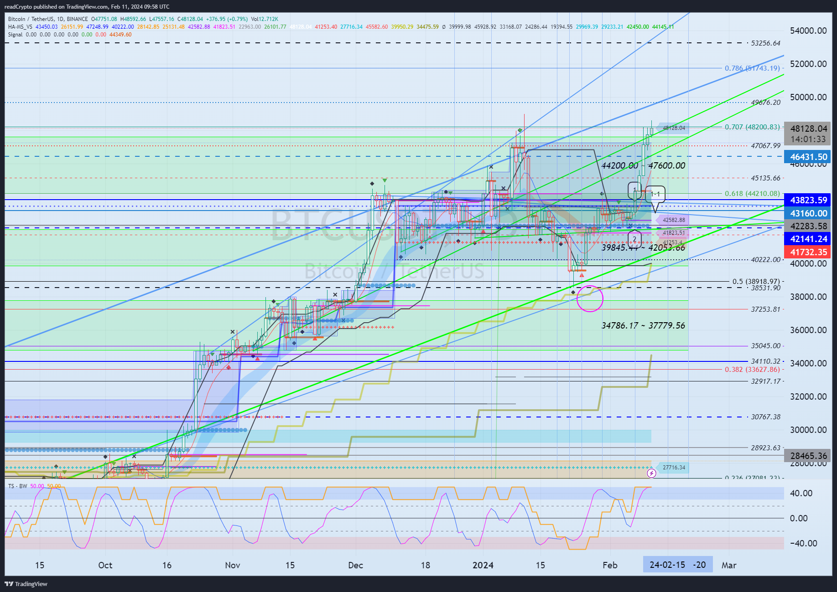Click the Mar label on time axis

pyautogui.click(x=729, y=565)
